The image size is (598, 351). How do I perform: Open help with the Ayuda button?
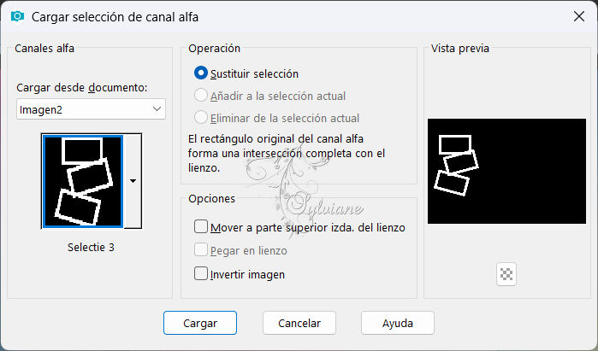tap(398, 323)
